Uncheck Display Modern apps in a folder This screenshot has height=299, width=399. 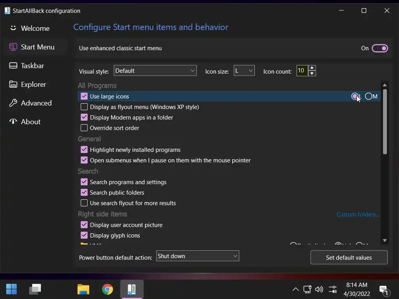click(x=84, y=117)
